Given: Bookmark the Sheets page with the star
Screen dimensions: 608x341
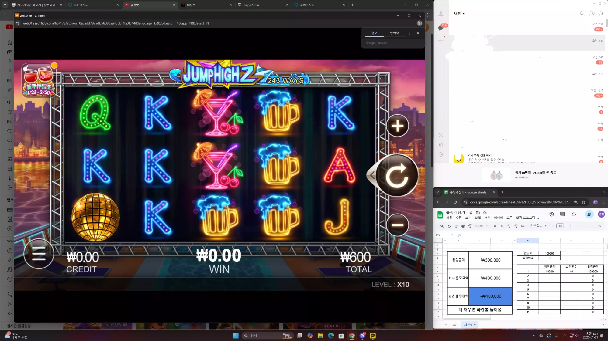Looking at the screenshot, I should (583, 202).
